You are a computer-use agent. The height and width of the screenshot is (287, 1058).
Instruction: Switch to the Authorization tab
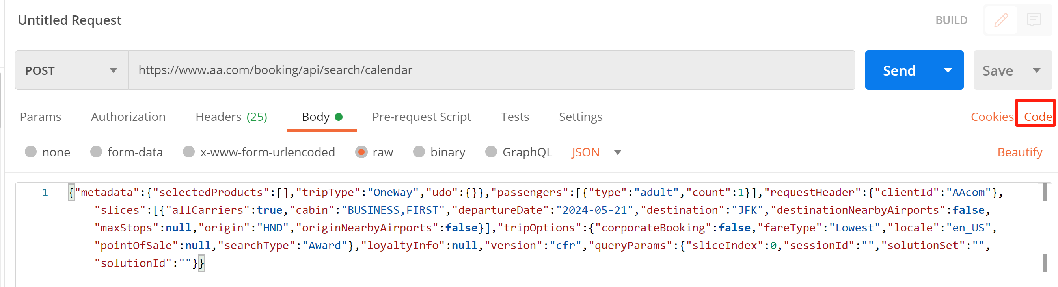coord(128,117)
